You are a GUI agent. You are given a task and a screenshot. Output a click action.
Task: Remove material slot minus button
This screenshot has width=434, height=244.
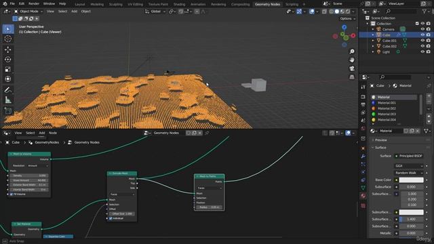(429, 102)
